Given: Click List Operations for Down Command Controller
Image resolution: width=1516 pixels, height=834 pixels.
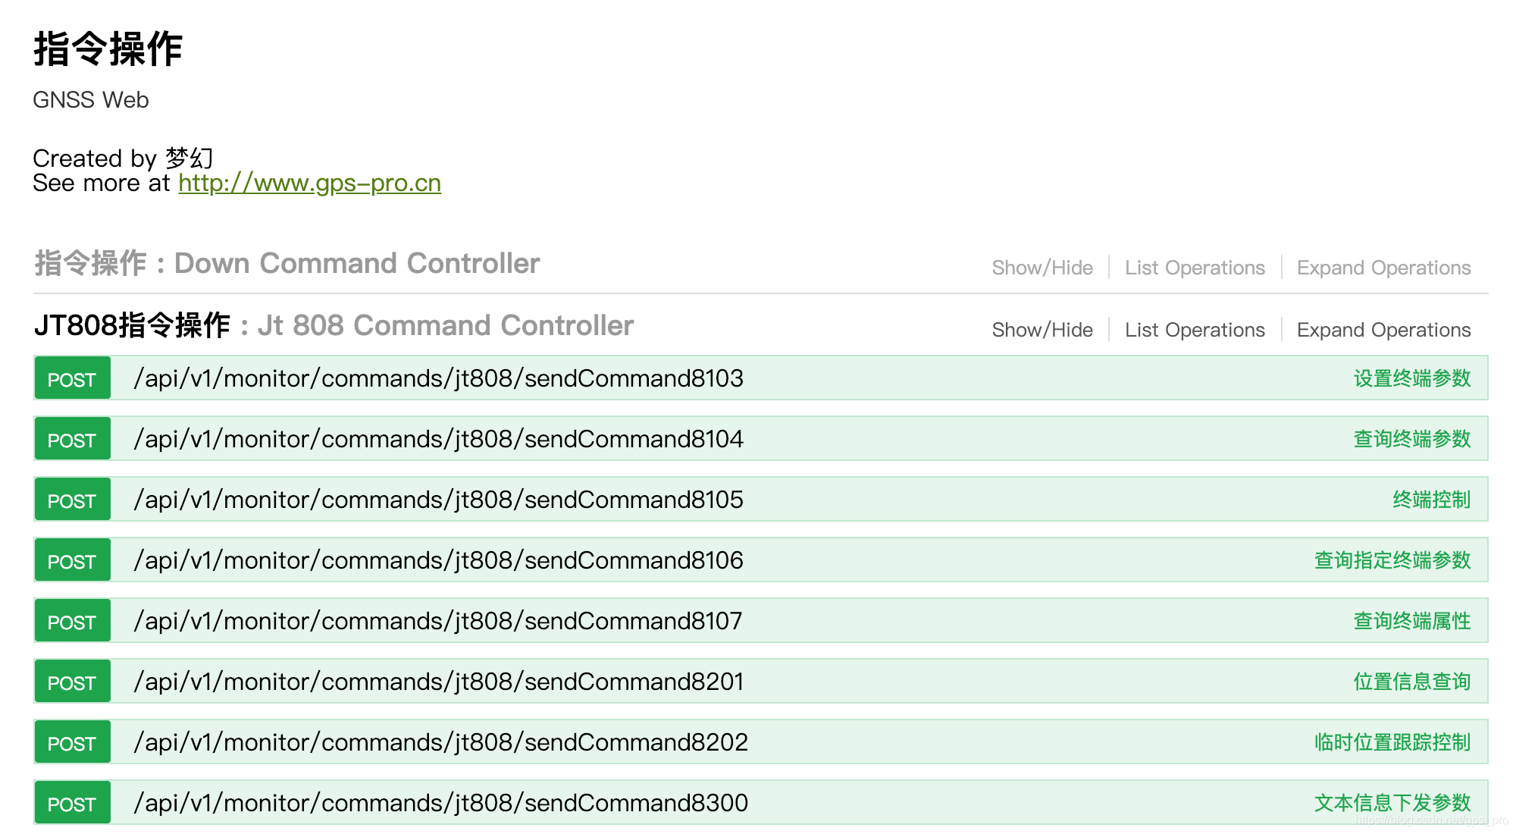Looking at the screenshot, I should (x=1195, y=268).
